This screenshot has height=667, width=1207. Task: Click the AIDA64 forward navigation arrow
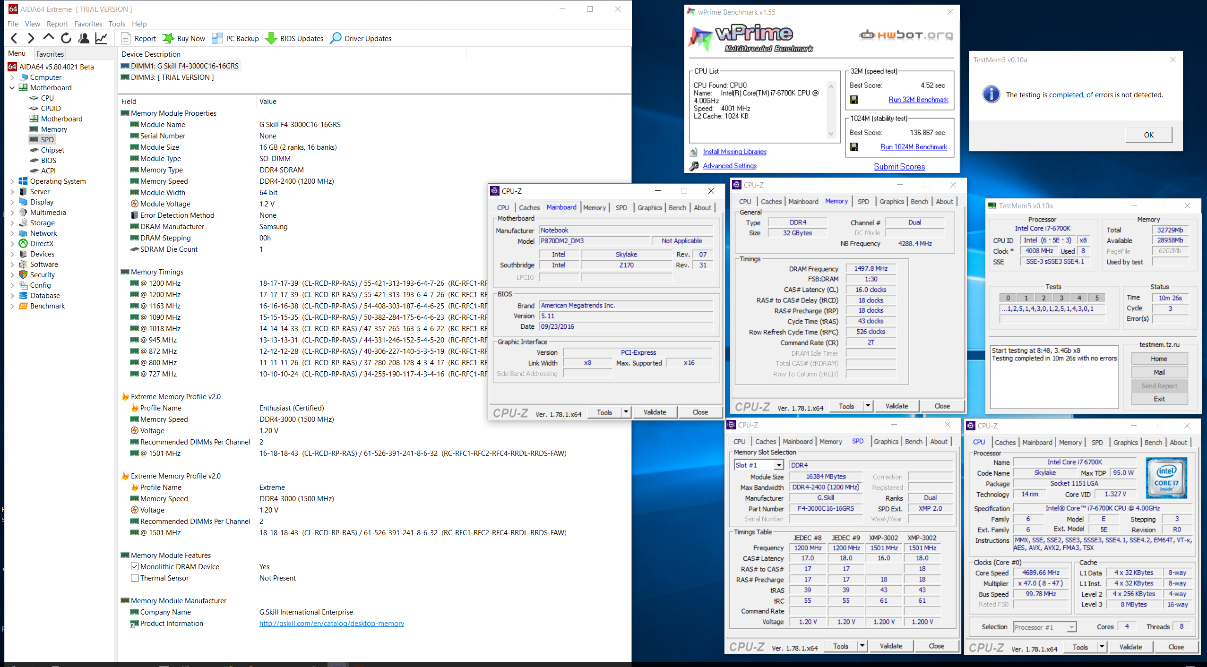[31, 38]
